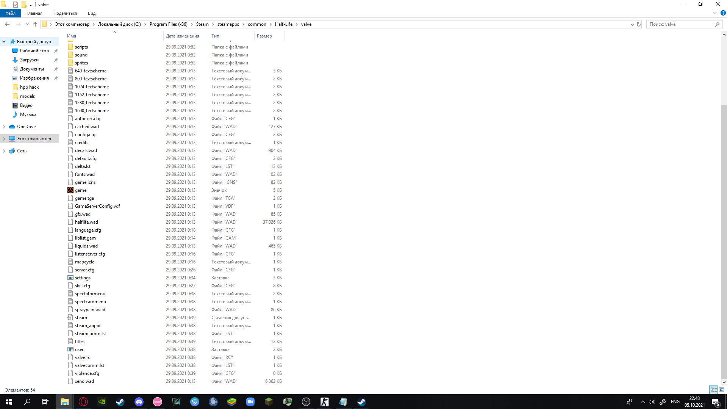727x409 pixels.
Task: Select the sprites folder
Action: tap(81, 63)
